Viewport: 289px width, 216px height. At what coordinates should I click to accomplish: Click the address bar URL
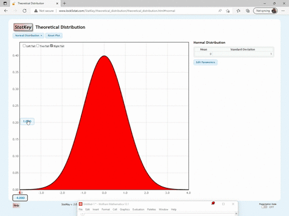click(117, 11)
